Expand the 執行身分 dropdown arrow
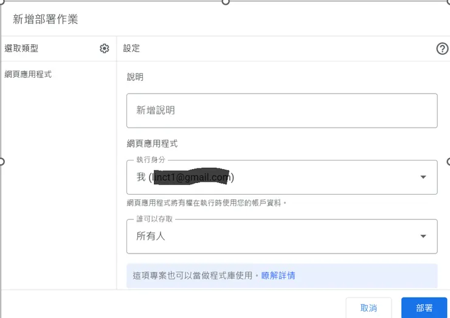 pyautogui.click(x=423, y=177)
